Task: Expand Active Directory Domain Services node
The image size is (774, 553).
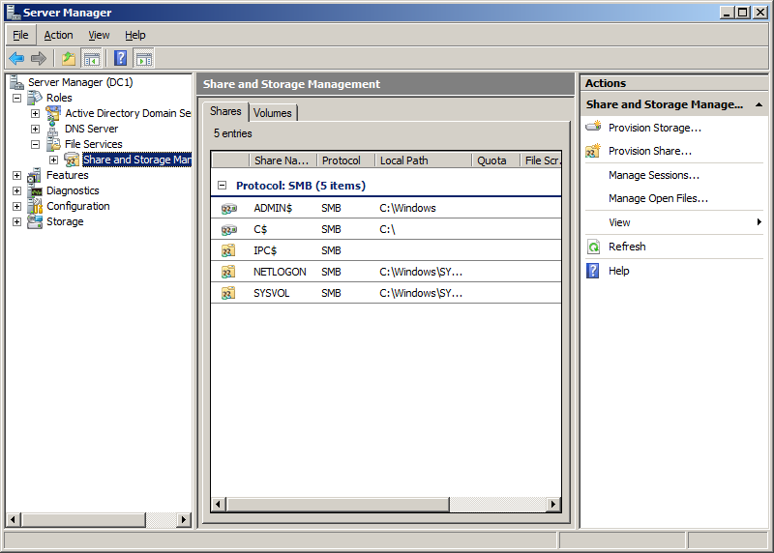Action: click(x=35, y=113)
